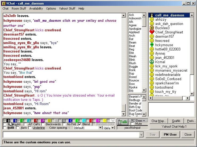Click smiley icon beside redefinedvariable
This screenshot has height=147, width=197.
[x=152, y=75]
